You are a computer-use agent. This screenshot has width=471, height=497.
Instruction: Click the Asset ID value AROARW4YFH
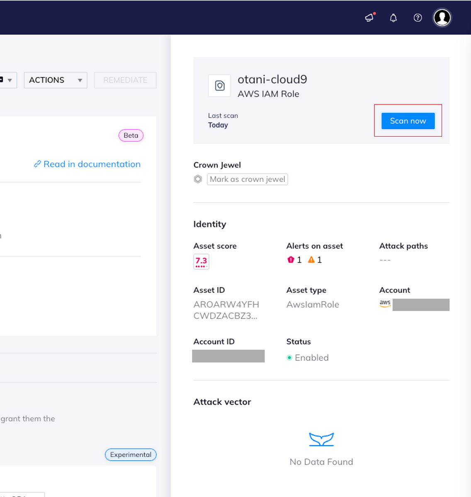226,310
